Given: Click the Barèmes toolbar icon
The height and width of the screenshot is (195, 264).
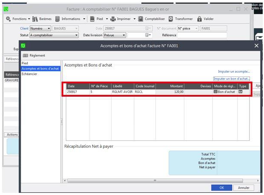Looking at the screenshot, I should [x=35, y=19].
